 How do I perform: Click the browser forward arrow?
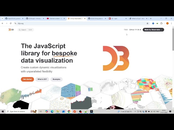pos(7,23)
